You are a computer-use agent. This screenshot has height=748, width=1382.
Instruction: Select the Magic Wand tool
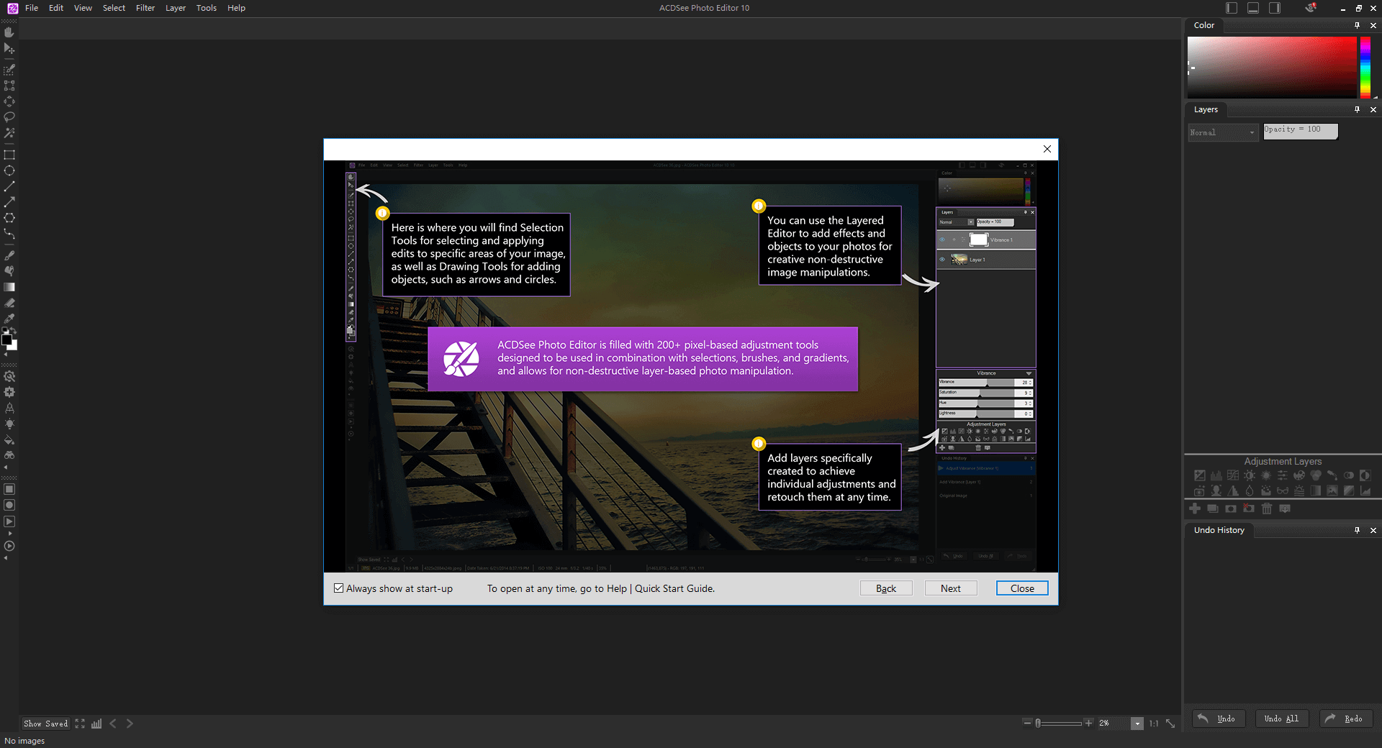click(9, 133)
